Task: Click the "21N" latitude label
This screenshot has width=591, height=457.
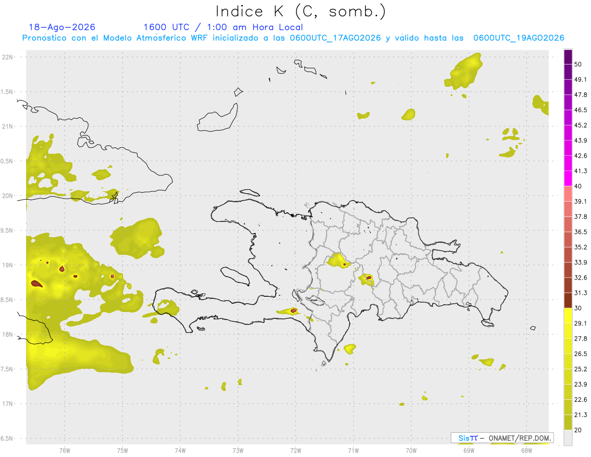Action: [x=8, y=127]
